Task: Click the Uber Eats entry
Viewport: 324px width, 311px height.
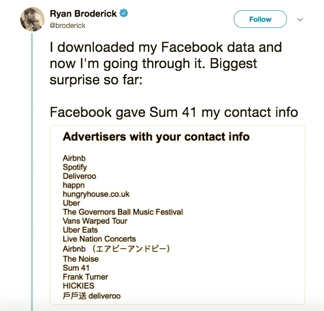Action: pos(80,230)
